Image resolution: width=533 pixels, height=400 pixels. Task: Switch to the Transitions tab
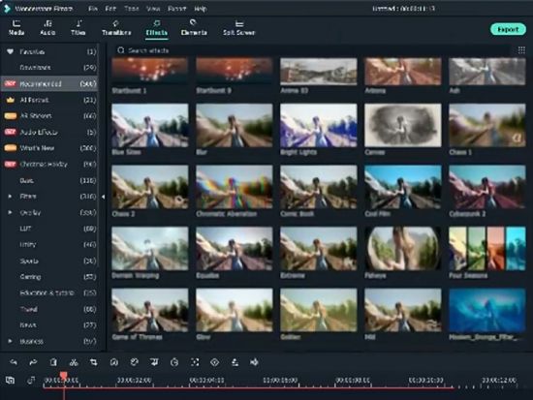coord(116,28)
